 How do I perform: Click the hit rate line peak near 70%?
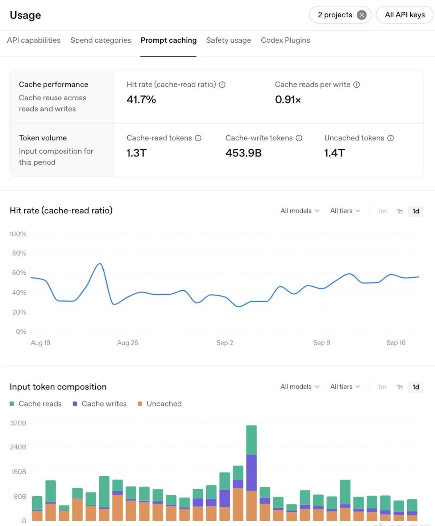[100, 264]
